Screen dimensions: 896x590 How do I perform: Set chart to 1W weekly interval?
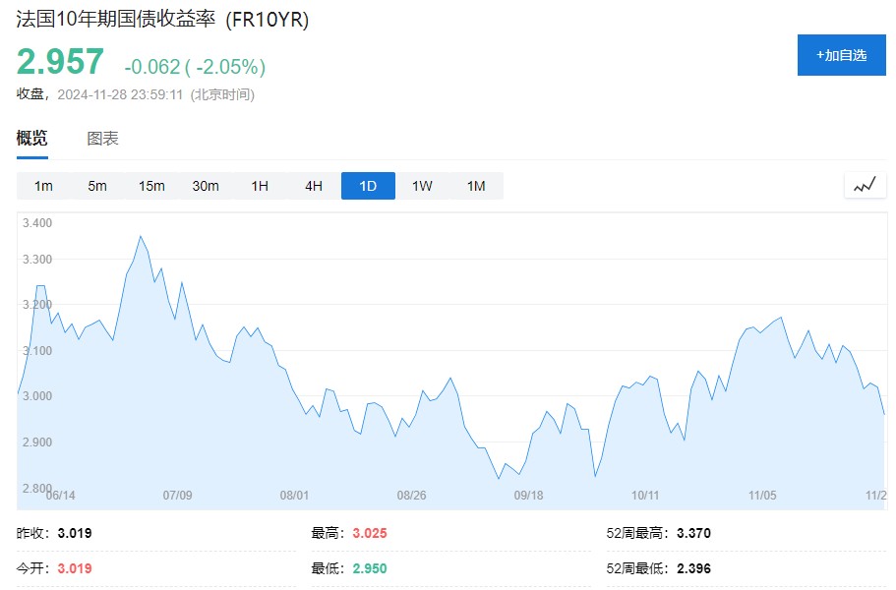pos(422,186)
